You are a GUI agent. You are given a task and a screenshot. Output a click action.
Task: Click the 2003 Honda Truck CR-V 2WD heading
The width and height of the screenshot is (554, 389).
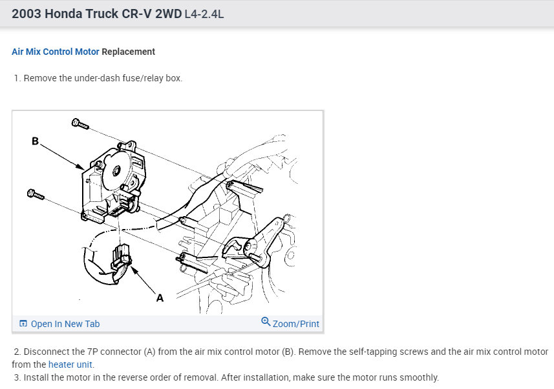[x=97, y=14]
